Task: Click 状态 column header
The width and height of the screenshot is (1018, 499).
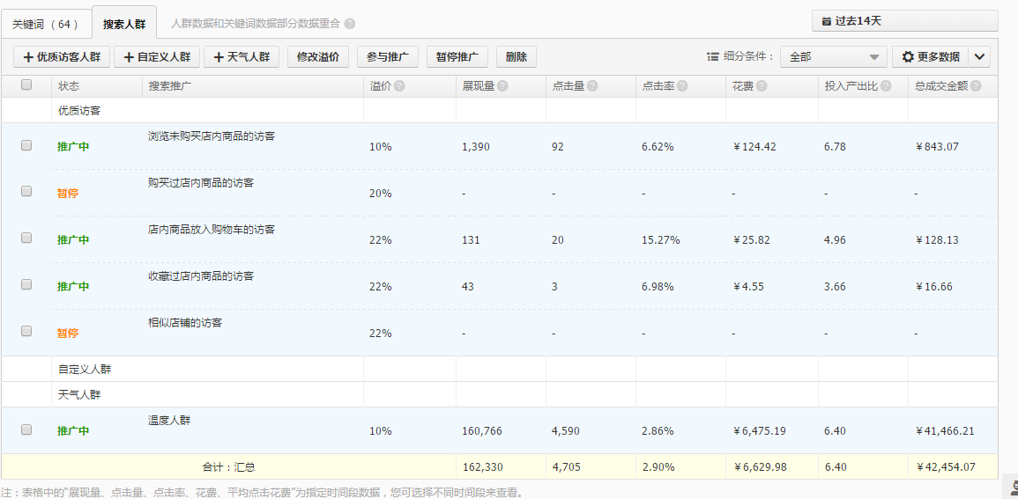Action: click(x=69, y=86)
